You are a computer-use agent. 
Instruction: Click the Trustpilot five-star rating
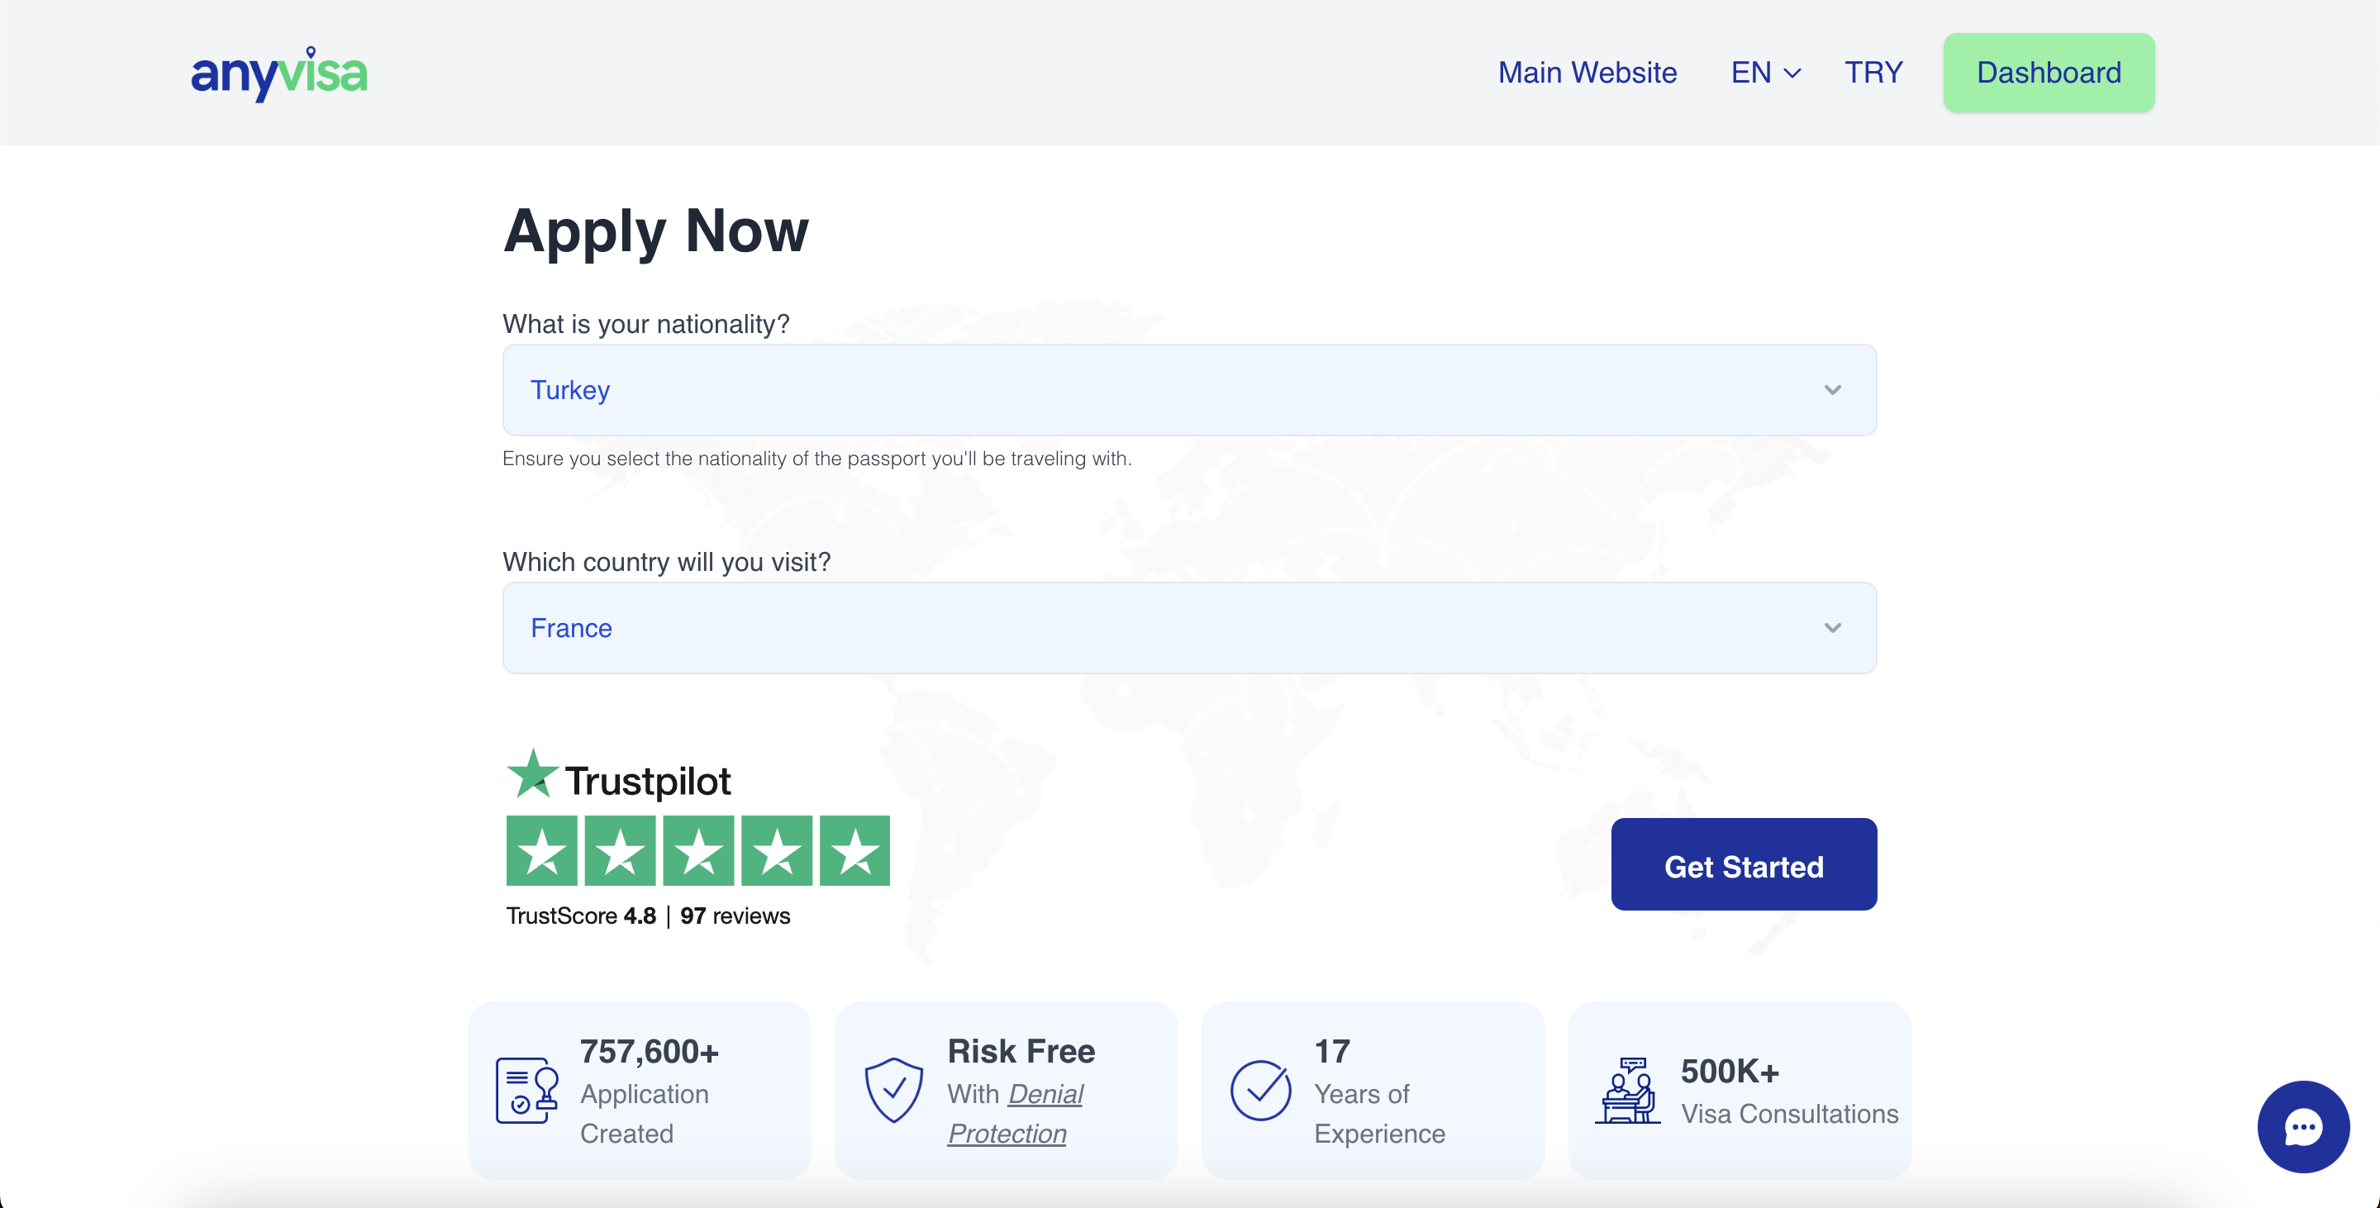[697, 849]
